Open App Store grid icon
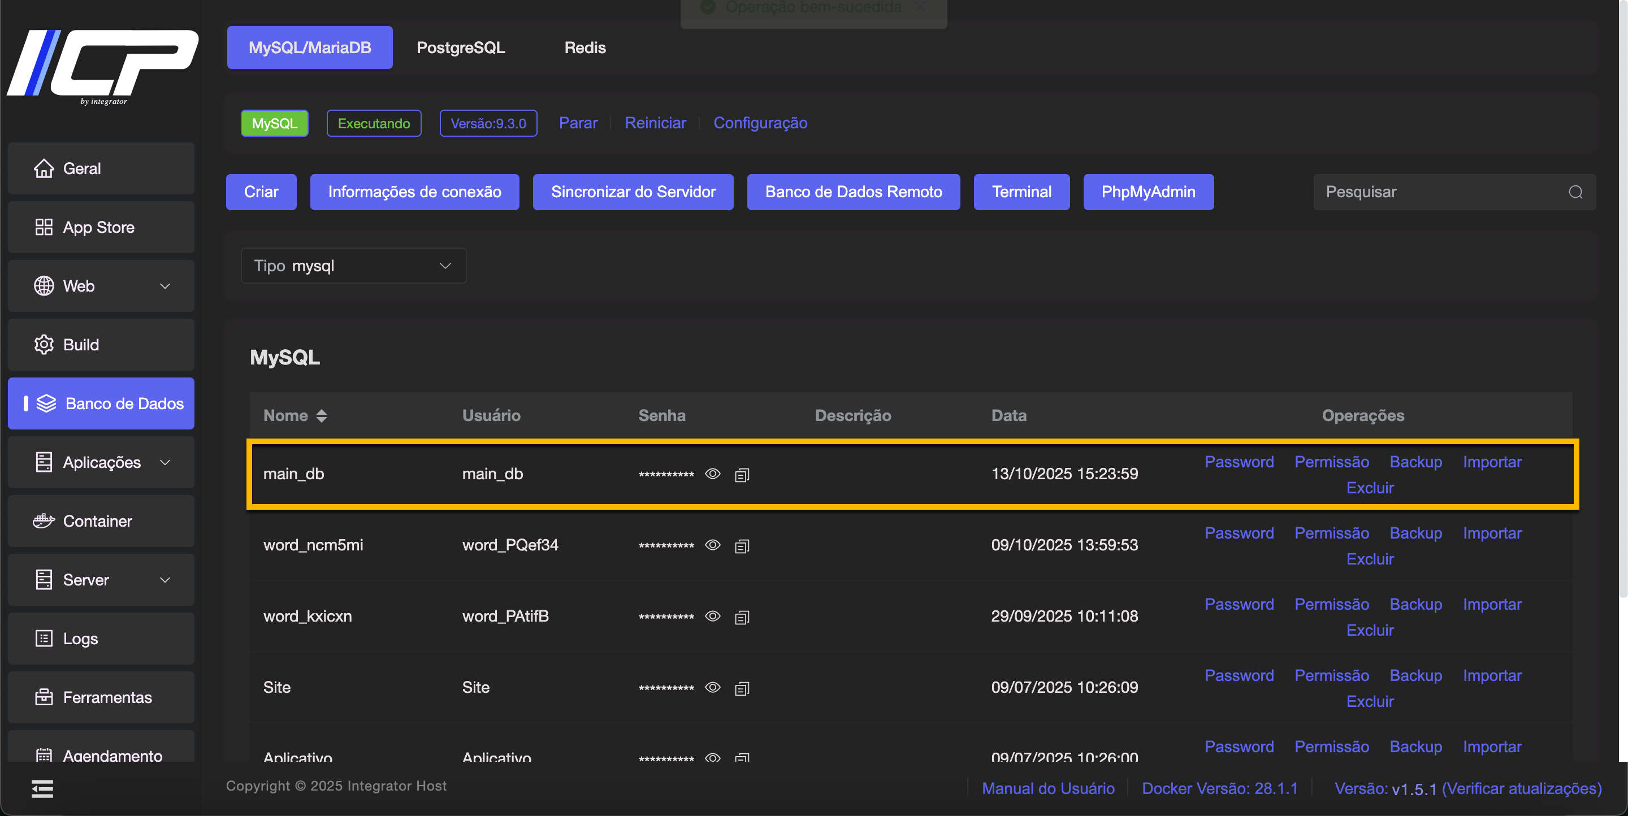Viewport: 1628px width, 816px height. pyautogui.click(x=44, y=227)
